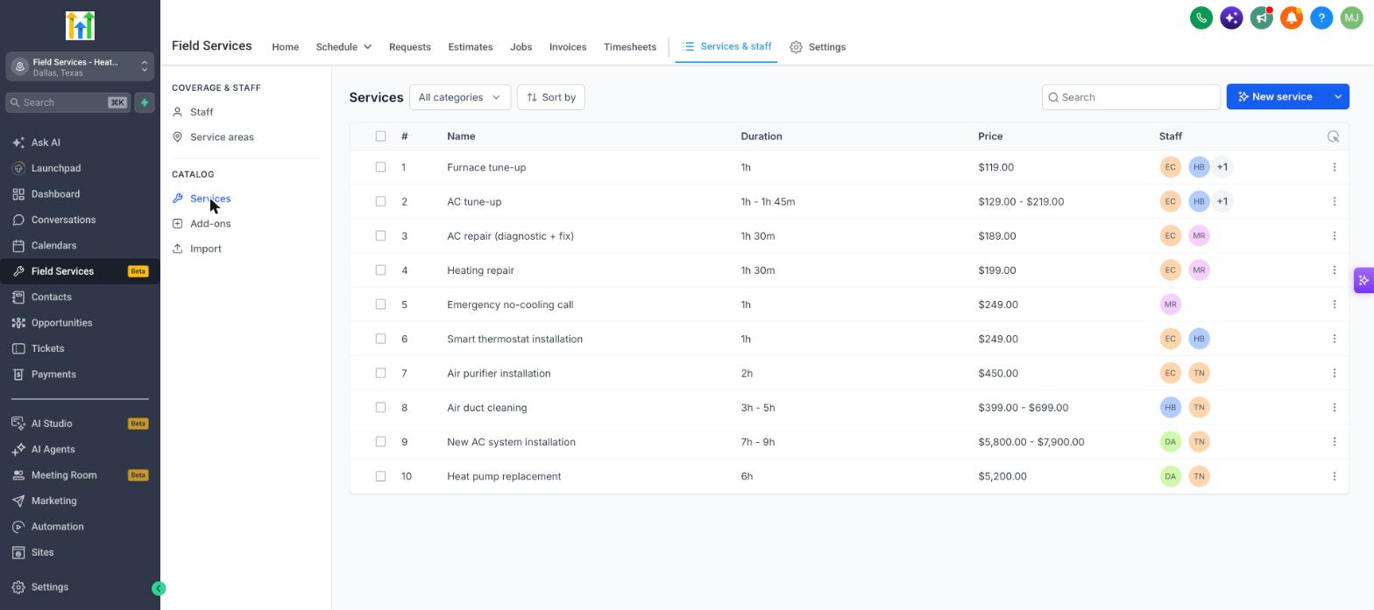1374x610 pixels.
Task: Open Ask AI in the sidebar
Action: coord(46,143)
